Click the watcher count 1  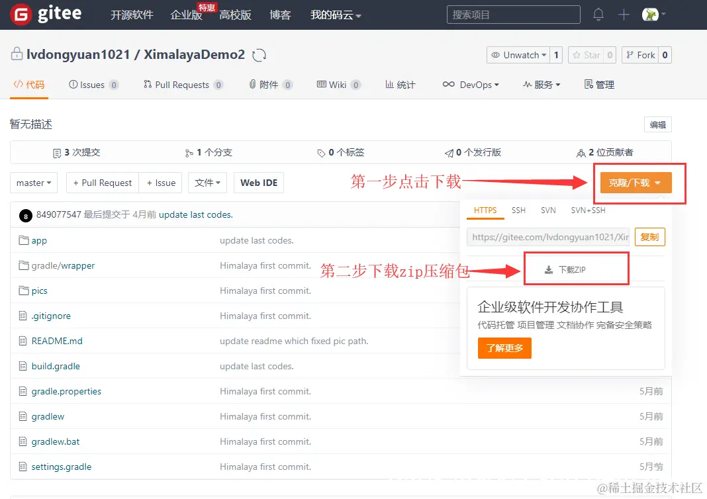[556, 55]
